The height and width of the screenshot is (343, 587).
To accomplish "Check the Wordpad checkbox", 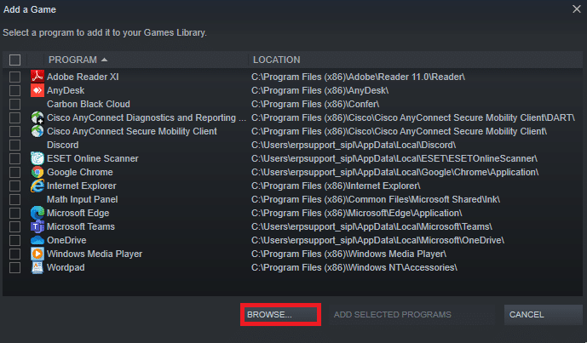I will pyautogui.click(x=15, y=267).
